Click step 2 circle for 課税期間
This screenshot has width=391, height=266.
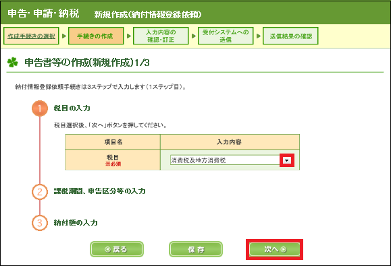click(40, 192)
